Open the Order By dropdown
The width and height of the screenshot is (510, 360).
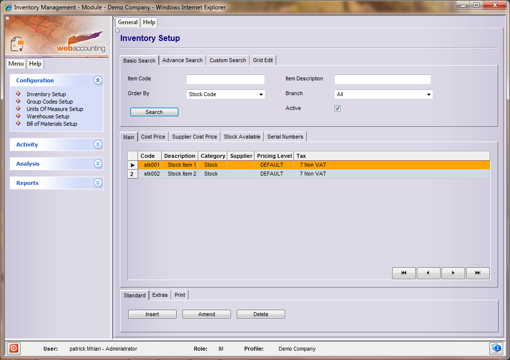click(261, 95)
